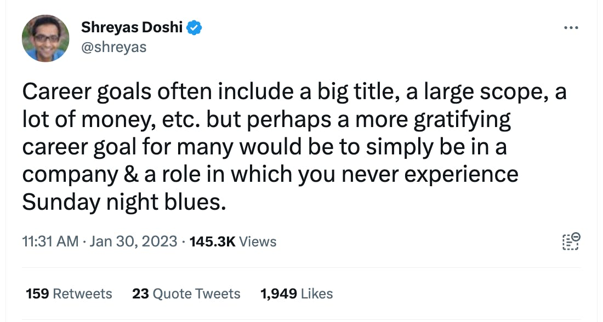603x322 pixels.
Task: Show who liked via Likes label
Action: (x=317, y=294)
